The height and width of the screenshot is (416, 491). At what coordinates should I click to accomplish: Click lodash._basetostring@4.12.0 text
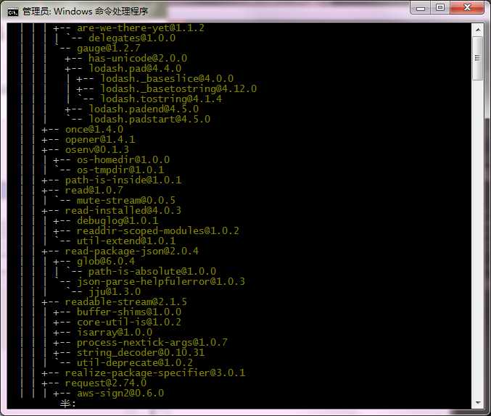[178, 88]
